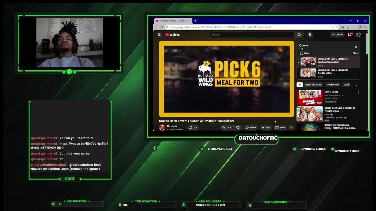Open the Druski channel name link
This screenshot has height=211, width=376.
[171, 126]
